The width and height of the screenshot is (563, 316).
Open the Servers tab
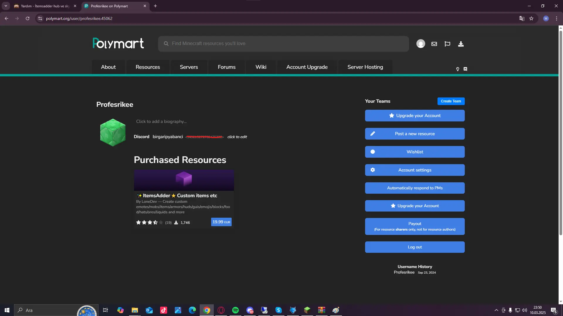click(189, 67)
